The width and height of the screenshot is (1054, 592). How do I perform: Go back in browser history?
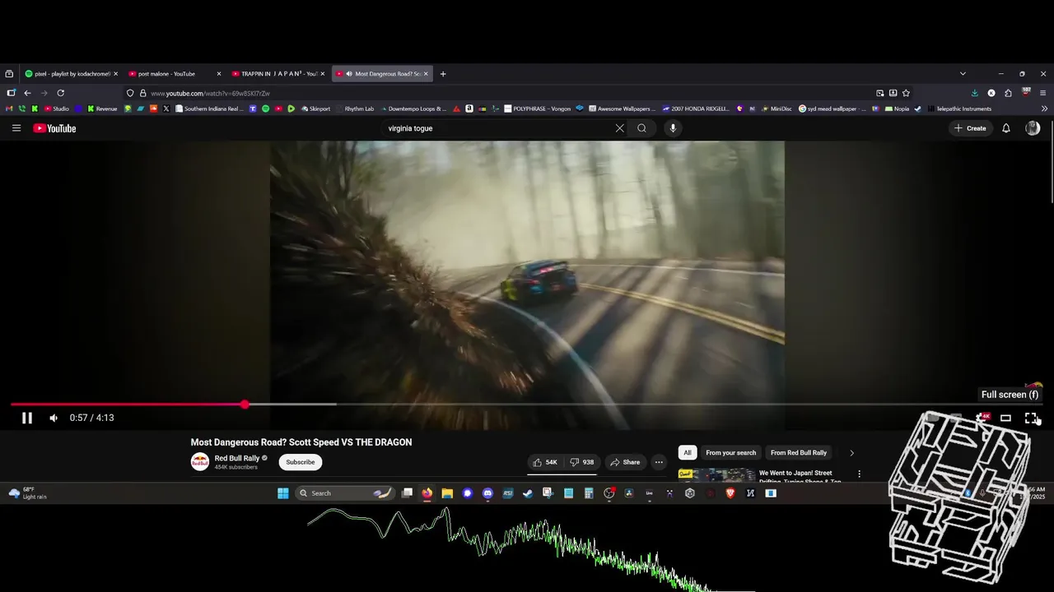click(27, 93)
